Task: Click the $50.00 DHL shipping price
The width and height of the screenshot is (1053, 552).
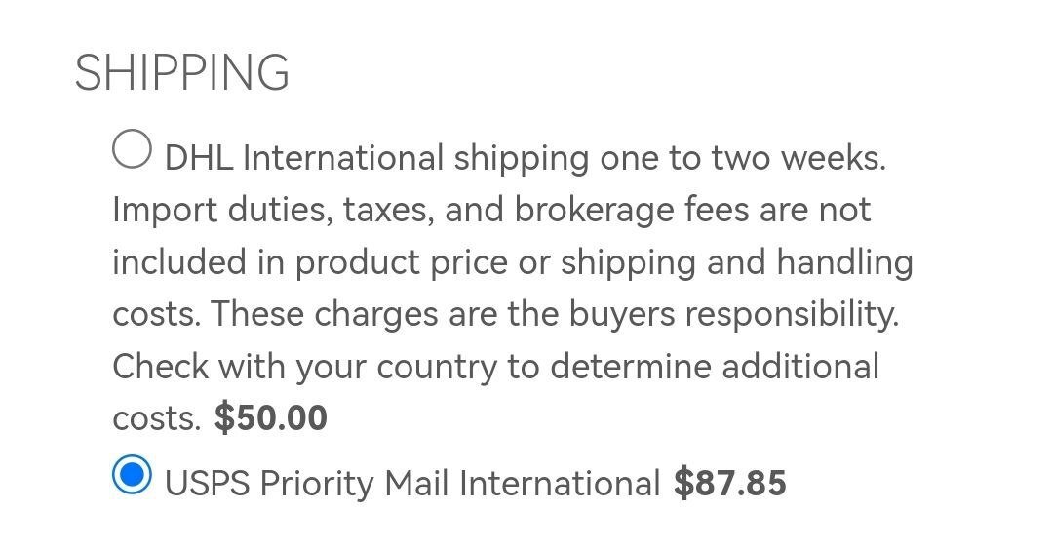Action: [271, 417]
